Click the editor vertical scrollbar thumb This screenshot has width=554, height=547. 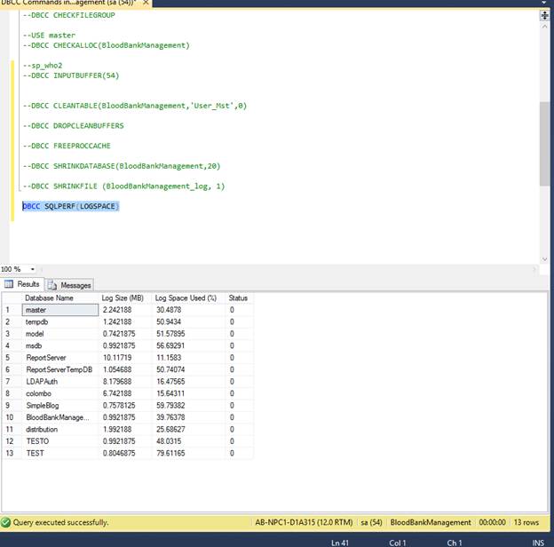pos(544,143)
